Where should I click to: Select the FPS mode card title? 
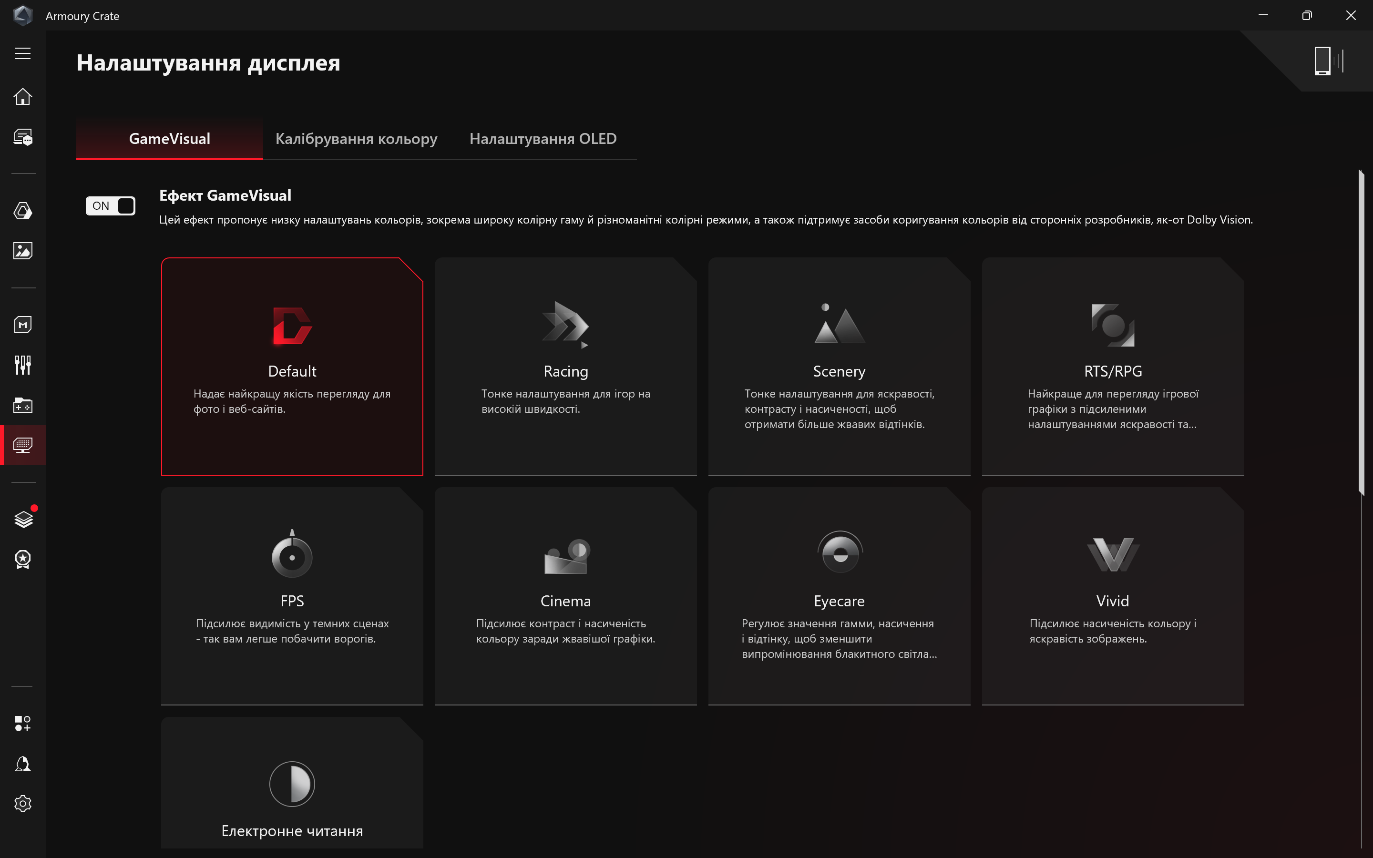292,601
